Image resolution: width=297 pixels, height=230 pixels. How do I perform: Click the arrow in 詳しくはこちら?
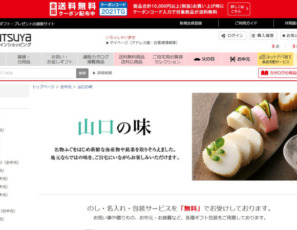pyautogui.click(x=247, y=9)
